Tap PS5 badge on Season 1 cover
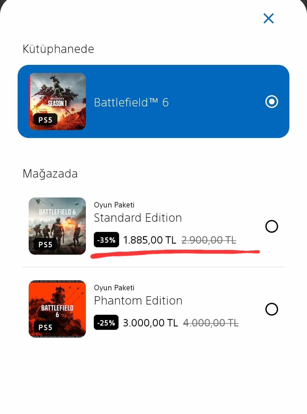 [45, 120]
